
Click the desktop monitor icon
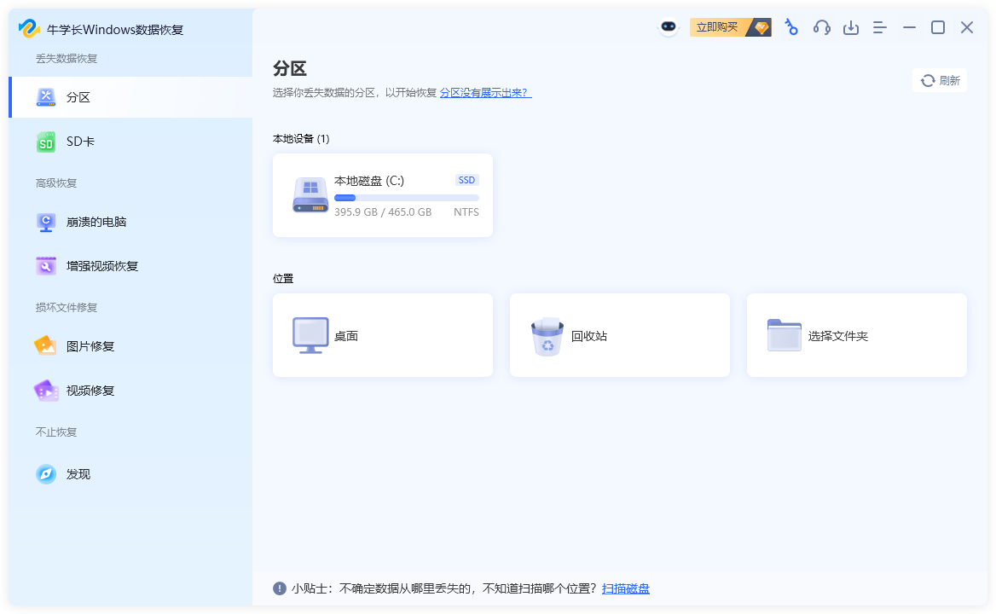[x=310, y=335]
